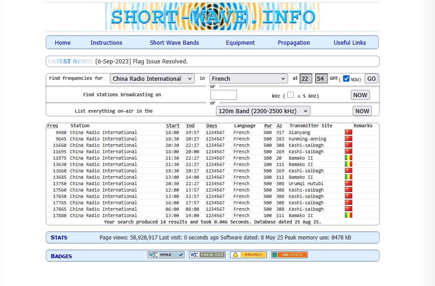The image size is (435, 286).
Task: Click the Remarks column header text
Action: point(363,125)
